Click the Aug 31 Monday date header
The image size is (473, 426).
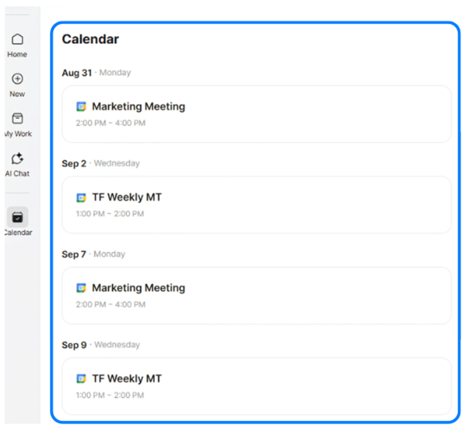(x=96, y=73)
